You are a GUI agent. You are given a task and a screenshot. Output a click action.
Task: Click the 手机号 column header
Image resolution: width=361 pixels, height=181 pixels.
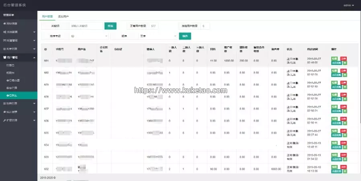point(60,49)
